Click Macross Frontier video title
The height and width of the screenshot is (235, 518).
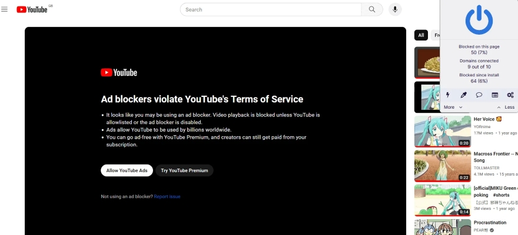tap(496, 157)
